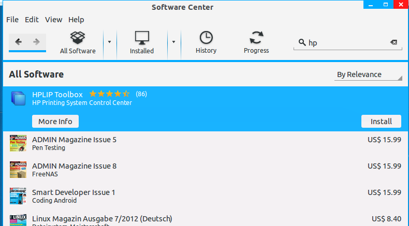Open the View menu
409x226 pixels.
53,20
